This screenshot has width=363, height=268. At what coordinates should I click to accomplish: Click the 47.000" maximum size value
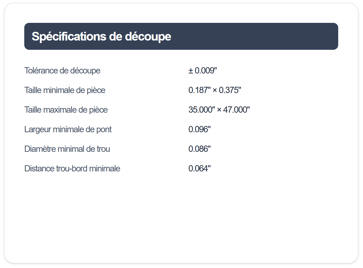tap(237, 110)
